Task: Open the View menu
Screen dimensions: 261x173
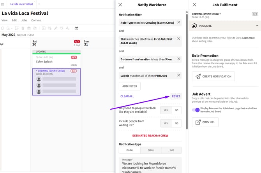Action: 5,20
